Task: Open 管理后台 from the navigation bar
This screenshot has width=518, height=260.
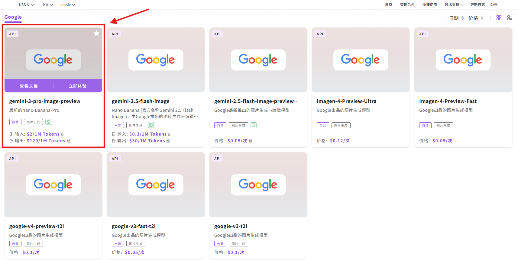Action: 407,5
